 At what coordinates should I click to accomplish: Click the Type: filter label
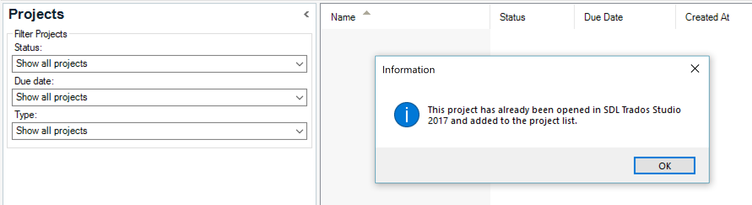click(26, 115)
